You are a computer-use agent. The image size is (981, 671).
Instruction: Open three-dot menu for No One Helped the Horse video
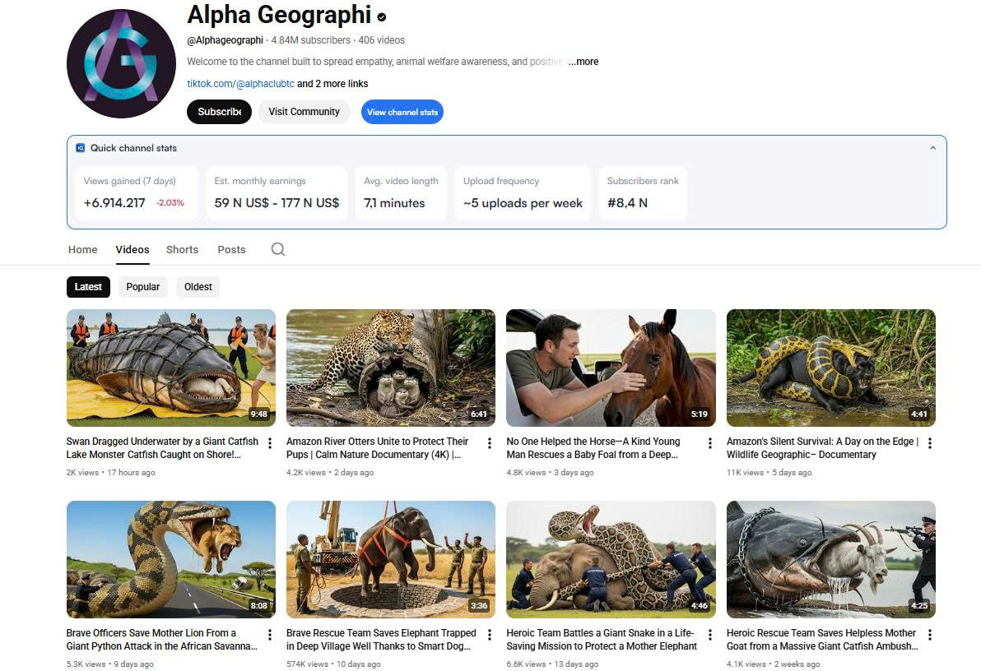click(709, 443)
